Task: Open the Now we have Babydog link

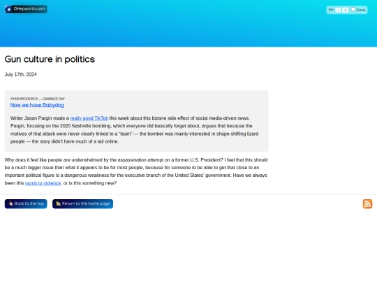Action: 37,105
